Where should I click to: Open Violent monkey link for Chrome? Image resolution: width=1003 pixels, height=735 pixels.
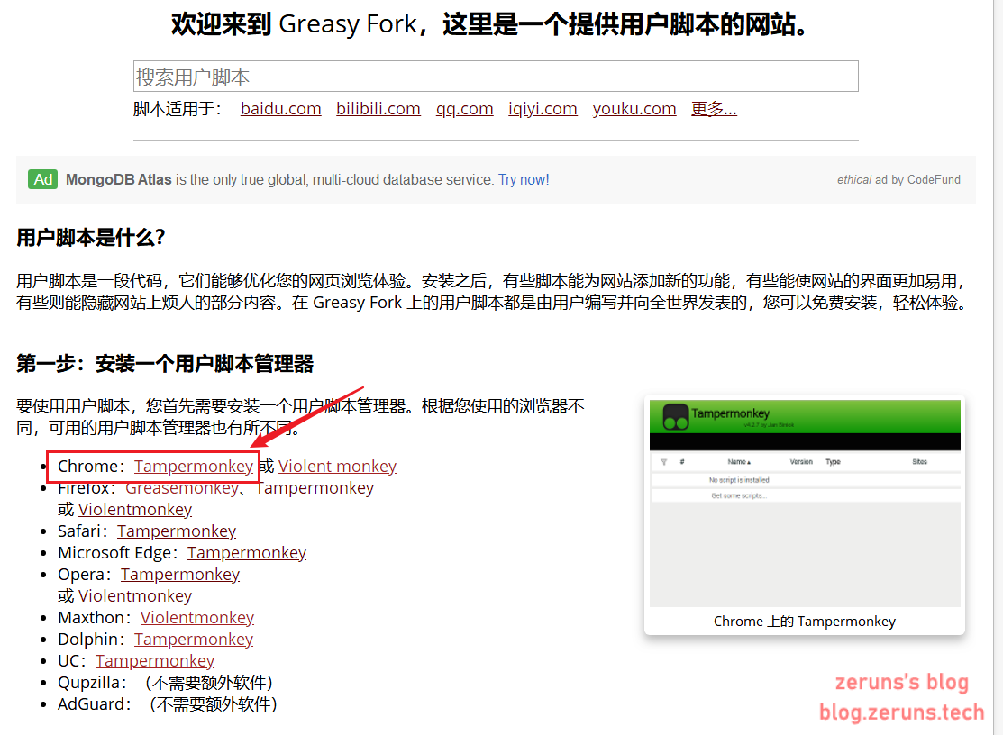click(337, 467)
